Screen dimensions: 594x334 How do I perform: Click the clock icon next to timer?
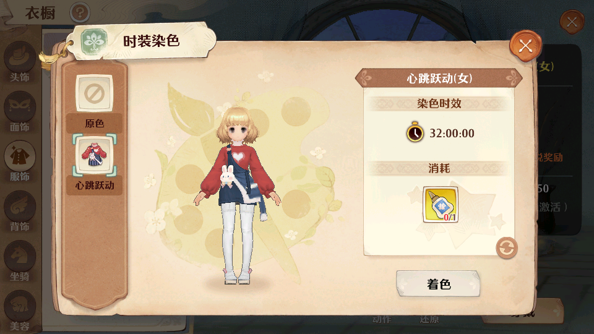point(415,132)
